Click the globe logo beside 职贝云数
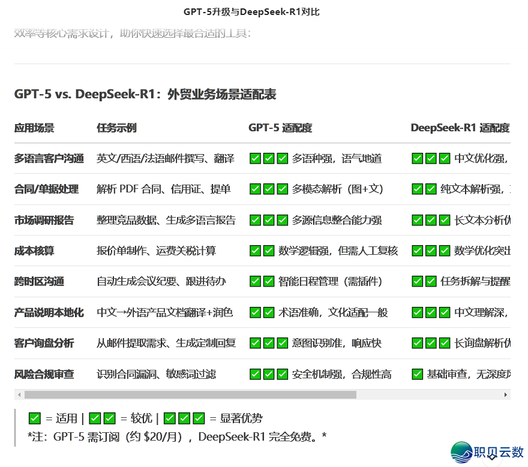 pos(461,452)
